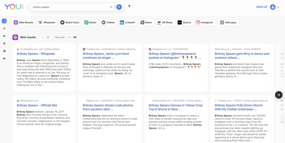Select the globe icon in left sidebar

(x=4, y=28)
